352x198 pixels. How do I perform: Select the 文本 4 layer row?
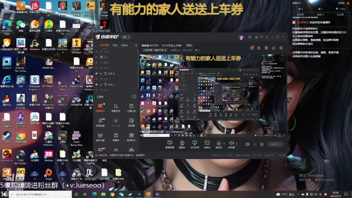point(116,73)
